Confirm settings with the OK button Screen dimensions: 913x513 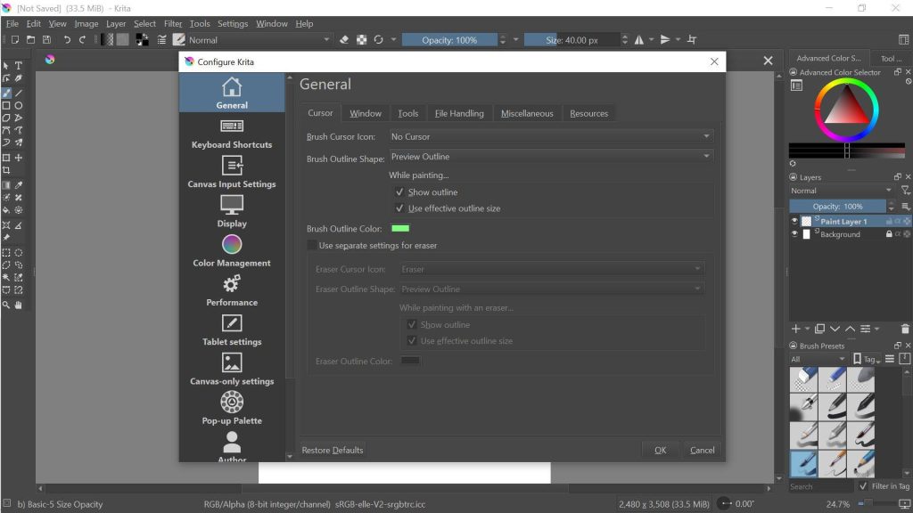pyautogui.click(x=660, y=450)
